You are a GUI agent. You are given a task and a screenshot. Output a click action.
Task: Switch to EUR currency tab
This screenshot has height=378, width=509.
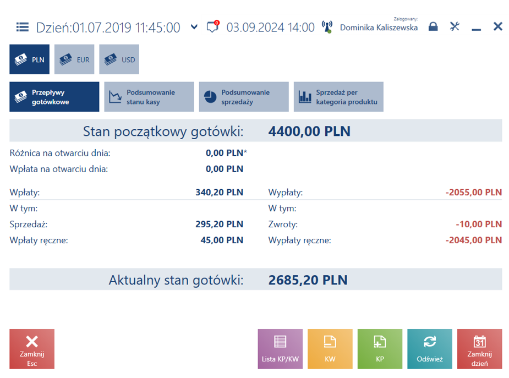[x=74, y=59]
